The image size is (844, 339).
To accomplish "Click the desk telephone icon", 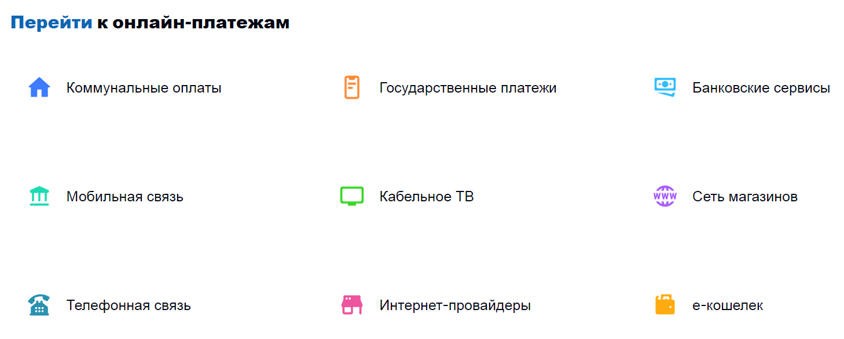I will [x=39, y=305].
